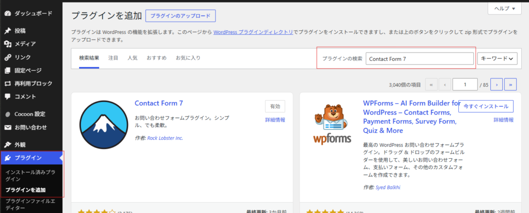
Task: Click the プラグインの検索 search field
Action: point(419,59)
